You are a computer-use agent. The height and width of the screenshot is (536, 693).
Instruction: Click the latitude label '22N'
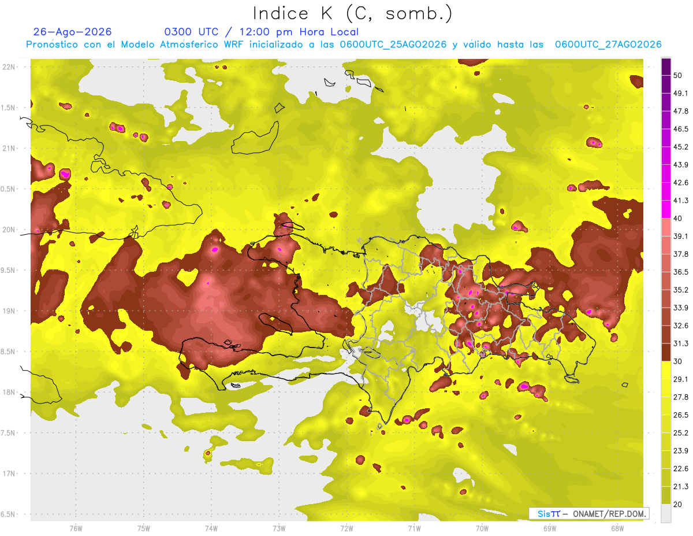[10, 66]
